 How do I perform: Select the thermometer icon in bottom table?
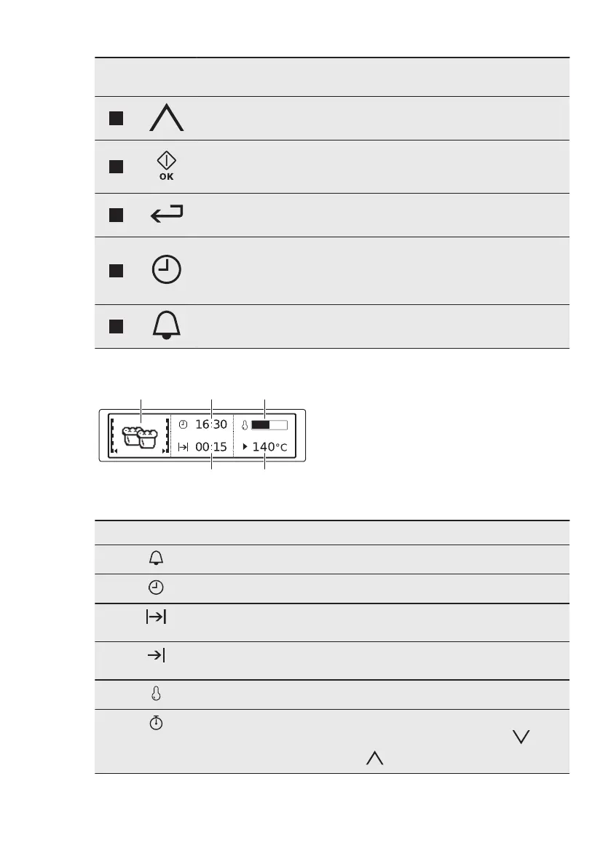coord(157,694)
